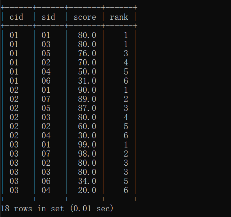Select the score value 87.0
Screen dimensions: 231x217
click(87, 108)
